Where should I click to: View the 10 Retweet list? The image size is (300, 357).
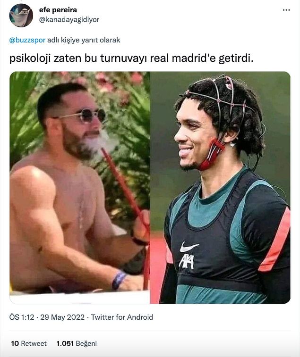click(x=29, y=343)
